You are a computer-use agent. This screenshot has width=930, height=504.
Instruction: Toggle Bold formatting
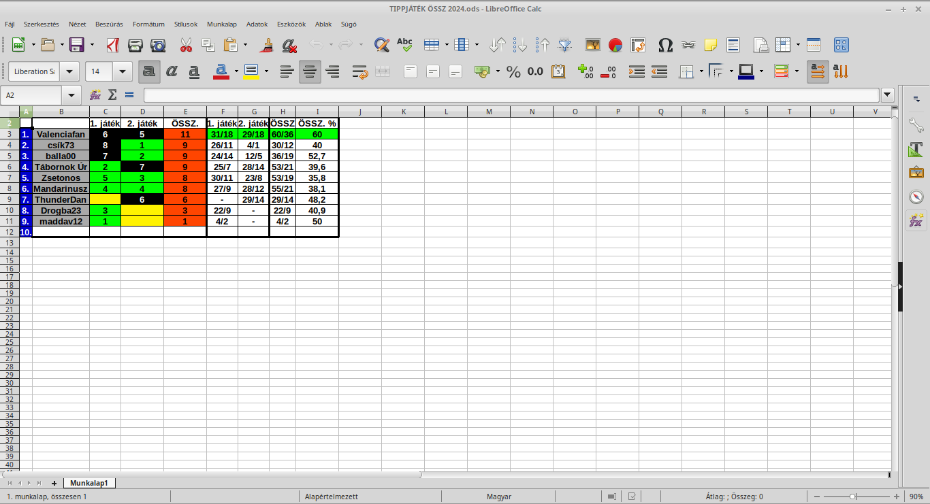150,71
